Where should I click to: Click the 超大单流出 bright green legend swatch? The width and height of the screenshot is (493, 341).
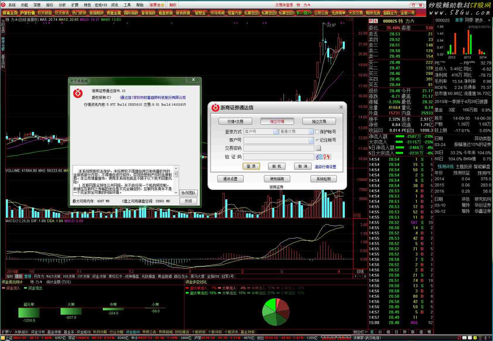(187, 293)
